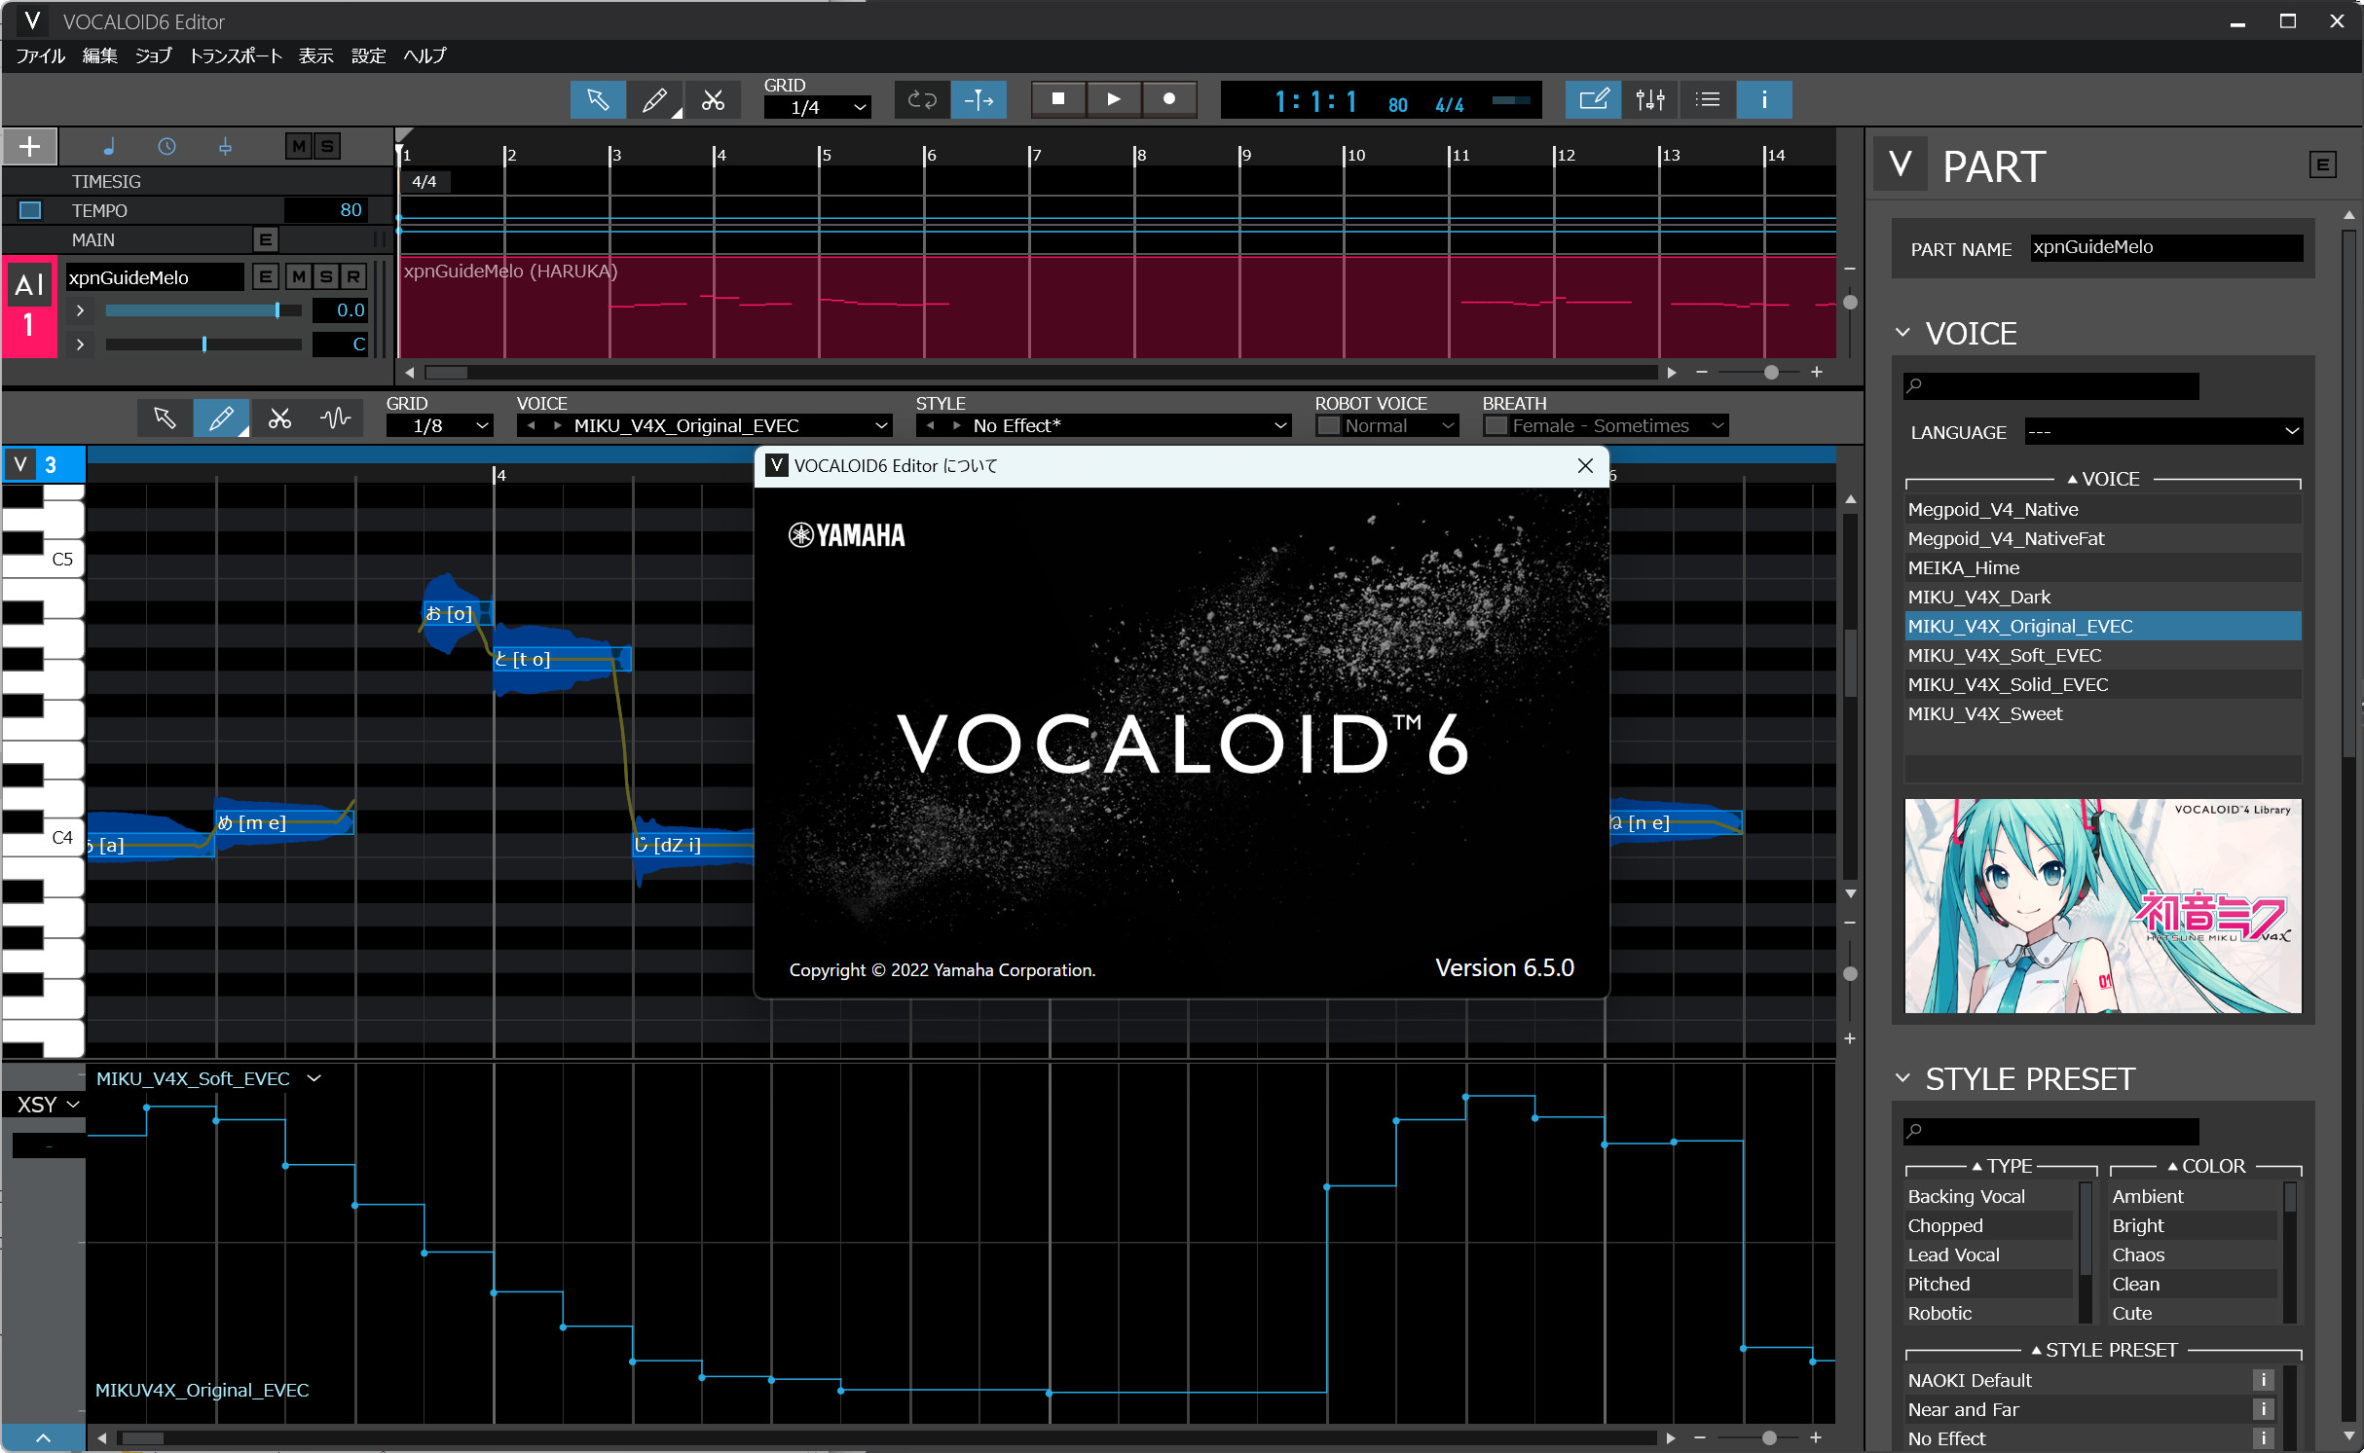Adjust the xpnGuideMelo pan slider

203,345
